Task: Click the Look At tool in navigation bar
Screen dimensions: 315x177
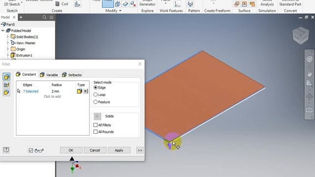Action: click(310, 110)
